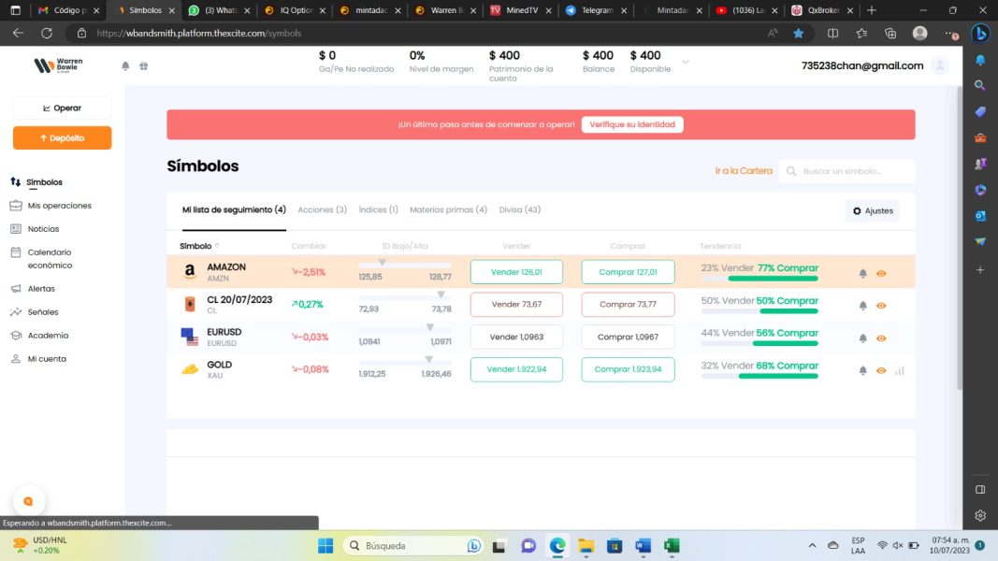998x561 pixels.
Task: Open Mi cuenta in sidebar
Action: 38,359
